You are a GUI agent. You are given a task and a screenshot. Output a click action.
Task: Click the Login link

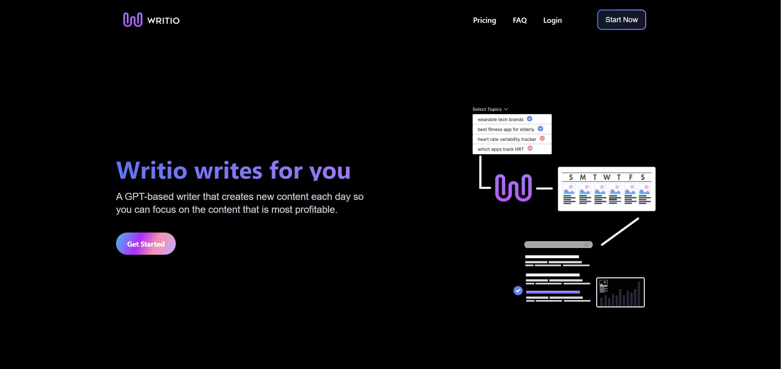pyautogui.click(x=552, y=19)
